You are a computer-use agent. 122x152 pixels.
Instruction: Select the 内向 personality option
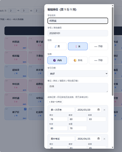[57, 60]
